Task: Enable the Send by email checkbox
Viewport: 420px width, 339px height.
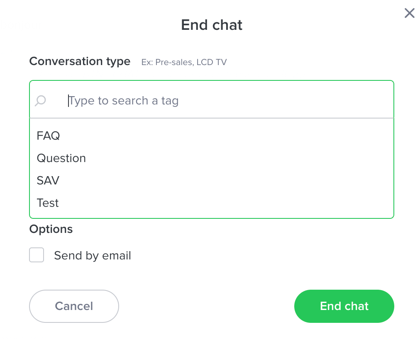Action: coord(37,255)
